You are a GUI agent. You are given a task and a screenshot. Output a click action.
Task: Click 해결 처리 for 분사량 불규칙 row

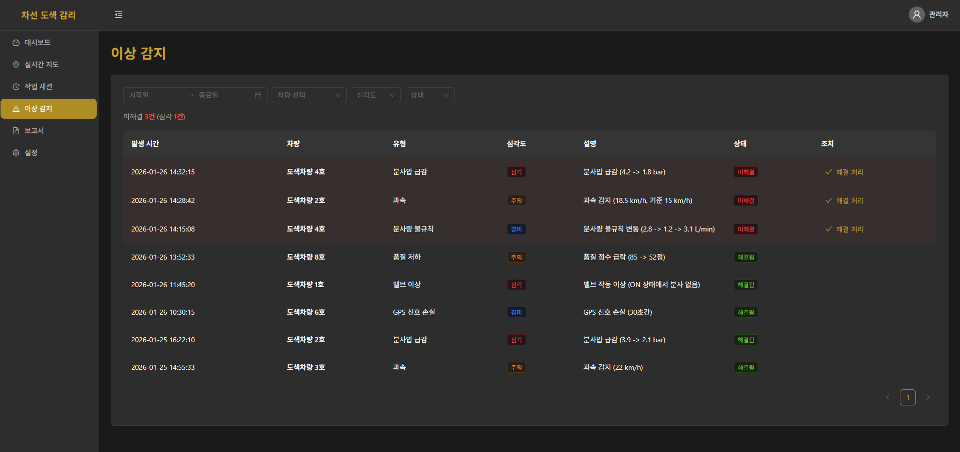coord(845,229)
